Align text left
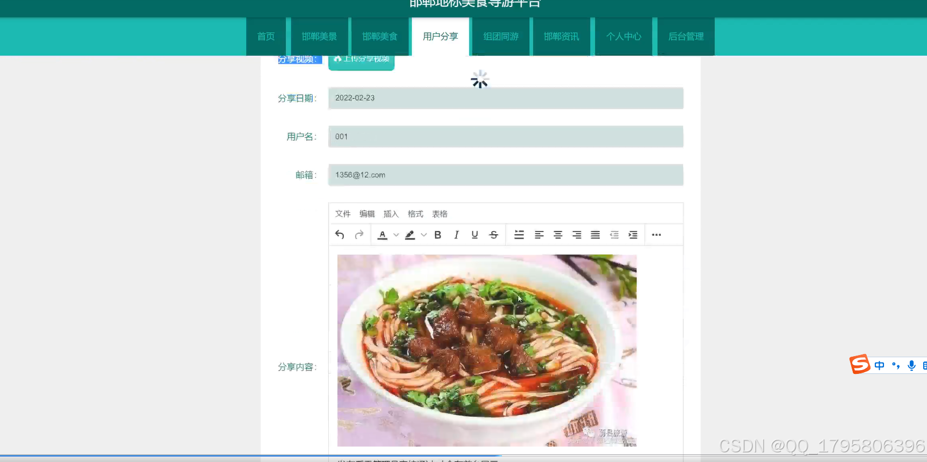The width and height of the screenshot is (927, 462). coord(539,235)
